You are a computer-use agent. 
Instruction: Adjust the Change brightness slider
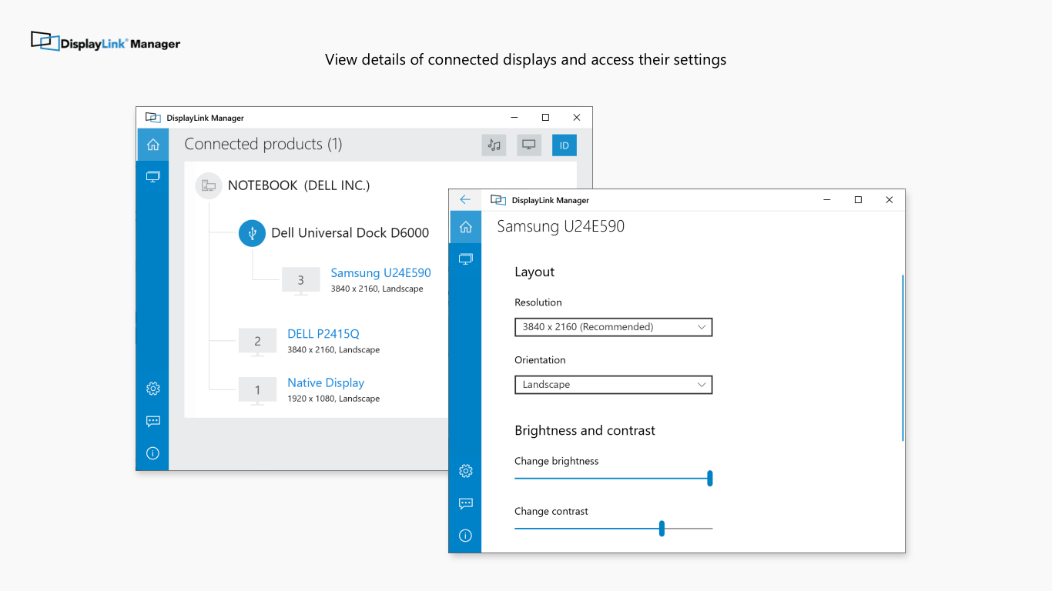[709, 478]
